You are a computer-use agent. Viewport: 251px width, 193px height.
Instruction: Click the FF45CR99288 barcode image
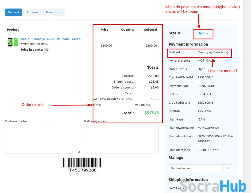(x=82, y=164)
